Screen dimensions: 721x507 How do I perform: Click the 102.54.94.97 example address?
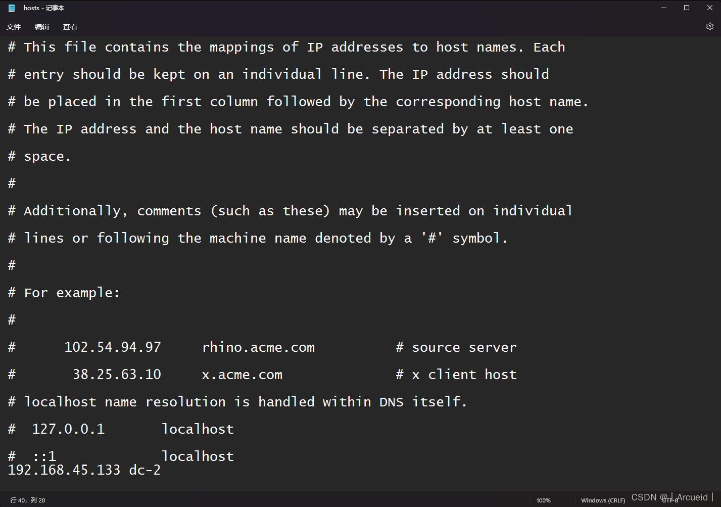(113, 347)
